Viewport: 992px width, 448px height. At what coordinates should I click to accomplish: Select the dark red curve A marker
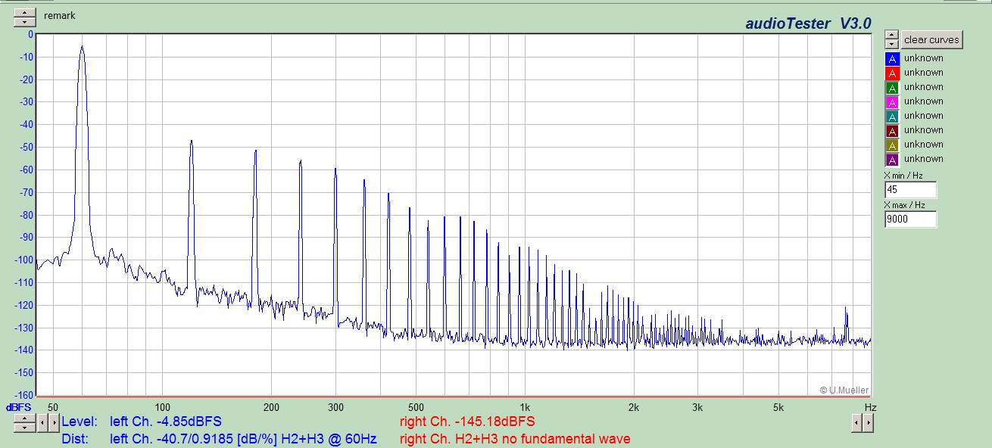pos(892,130)
